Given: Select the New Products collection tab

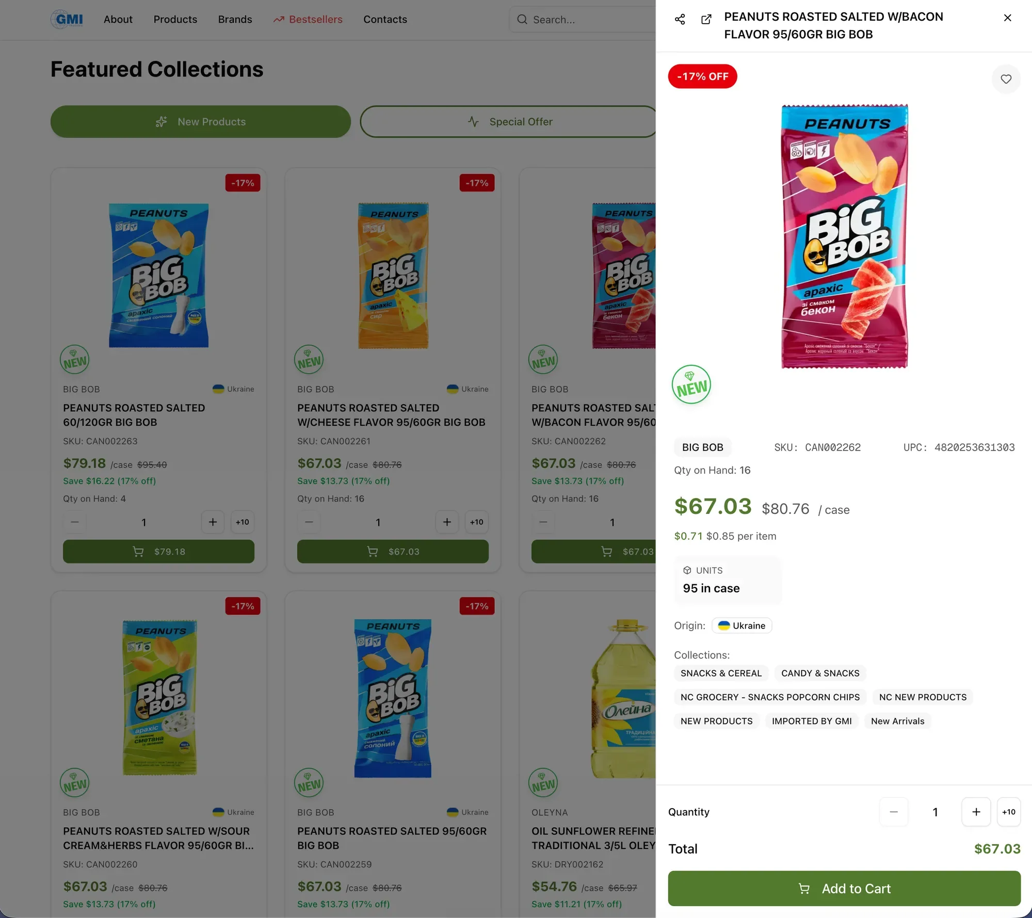Looking at the screenshot, I should click(201, 122).
